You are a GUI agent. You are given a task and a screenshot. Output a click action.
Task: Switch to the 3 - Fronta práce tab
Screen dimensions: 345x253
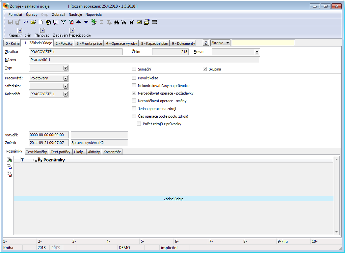tap(89, 43)
